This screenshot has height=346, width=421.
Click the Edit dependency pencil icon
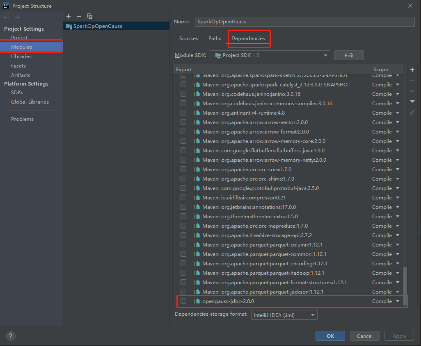point(412,112)
